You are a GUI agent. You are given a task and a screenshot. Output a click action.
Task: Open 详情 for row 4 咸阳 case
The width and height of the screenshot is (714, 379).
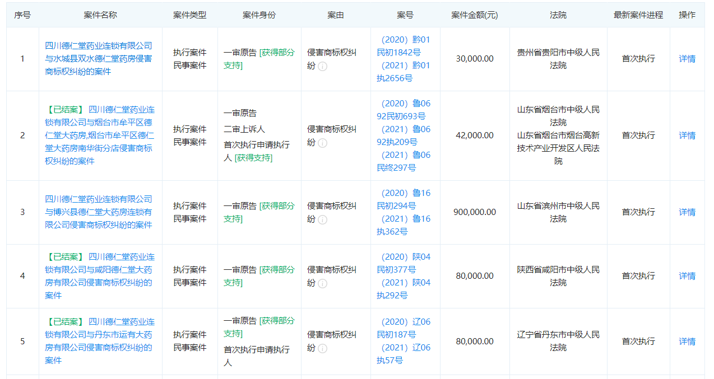click(687, 276)
